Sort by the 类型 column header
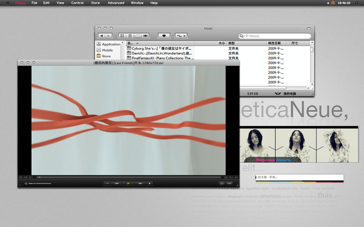This screenshot has height=227, width=364. (x=246, y=43)
